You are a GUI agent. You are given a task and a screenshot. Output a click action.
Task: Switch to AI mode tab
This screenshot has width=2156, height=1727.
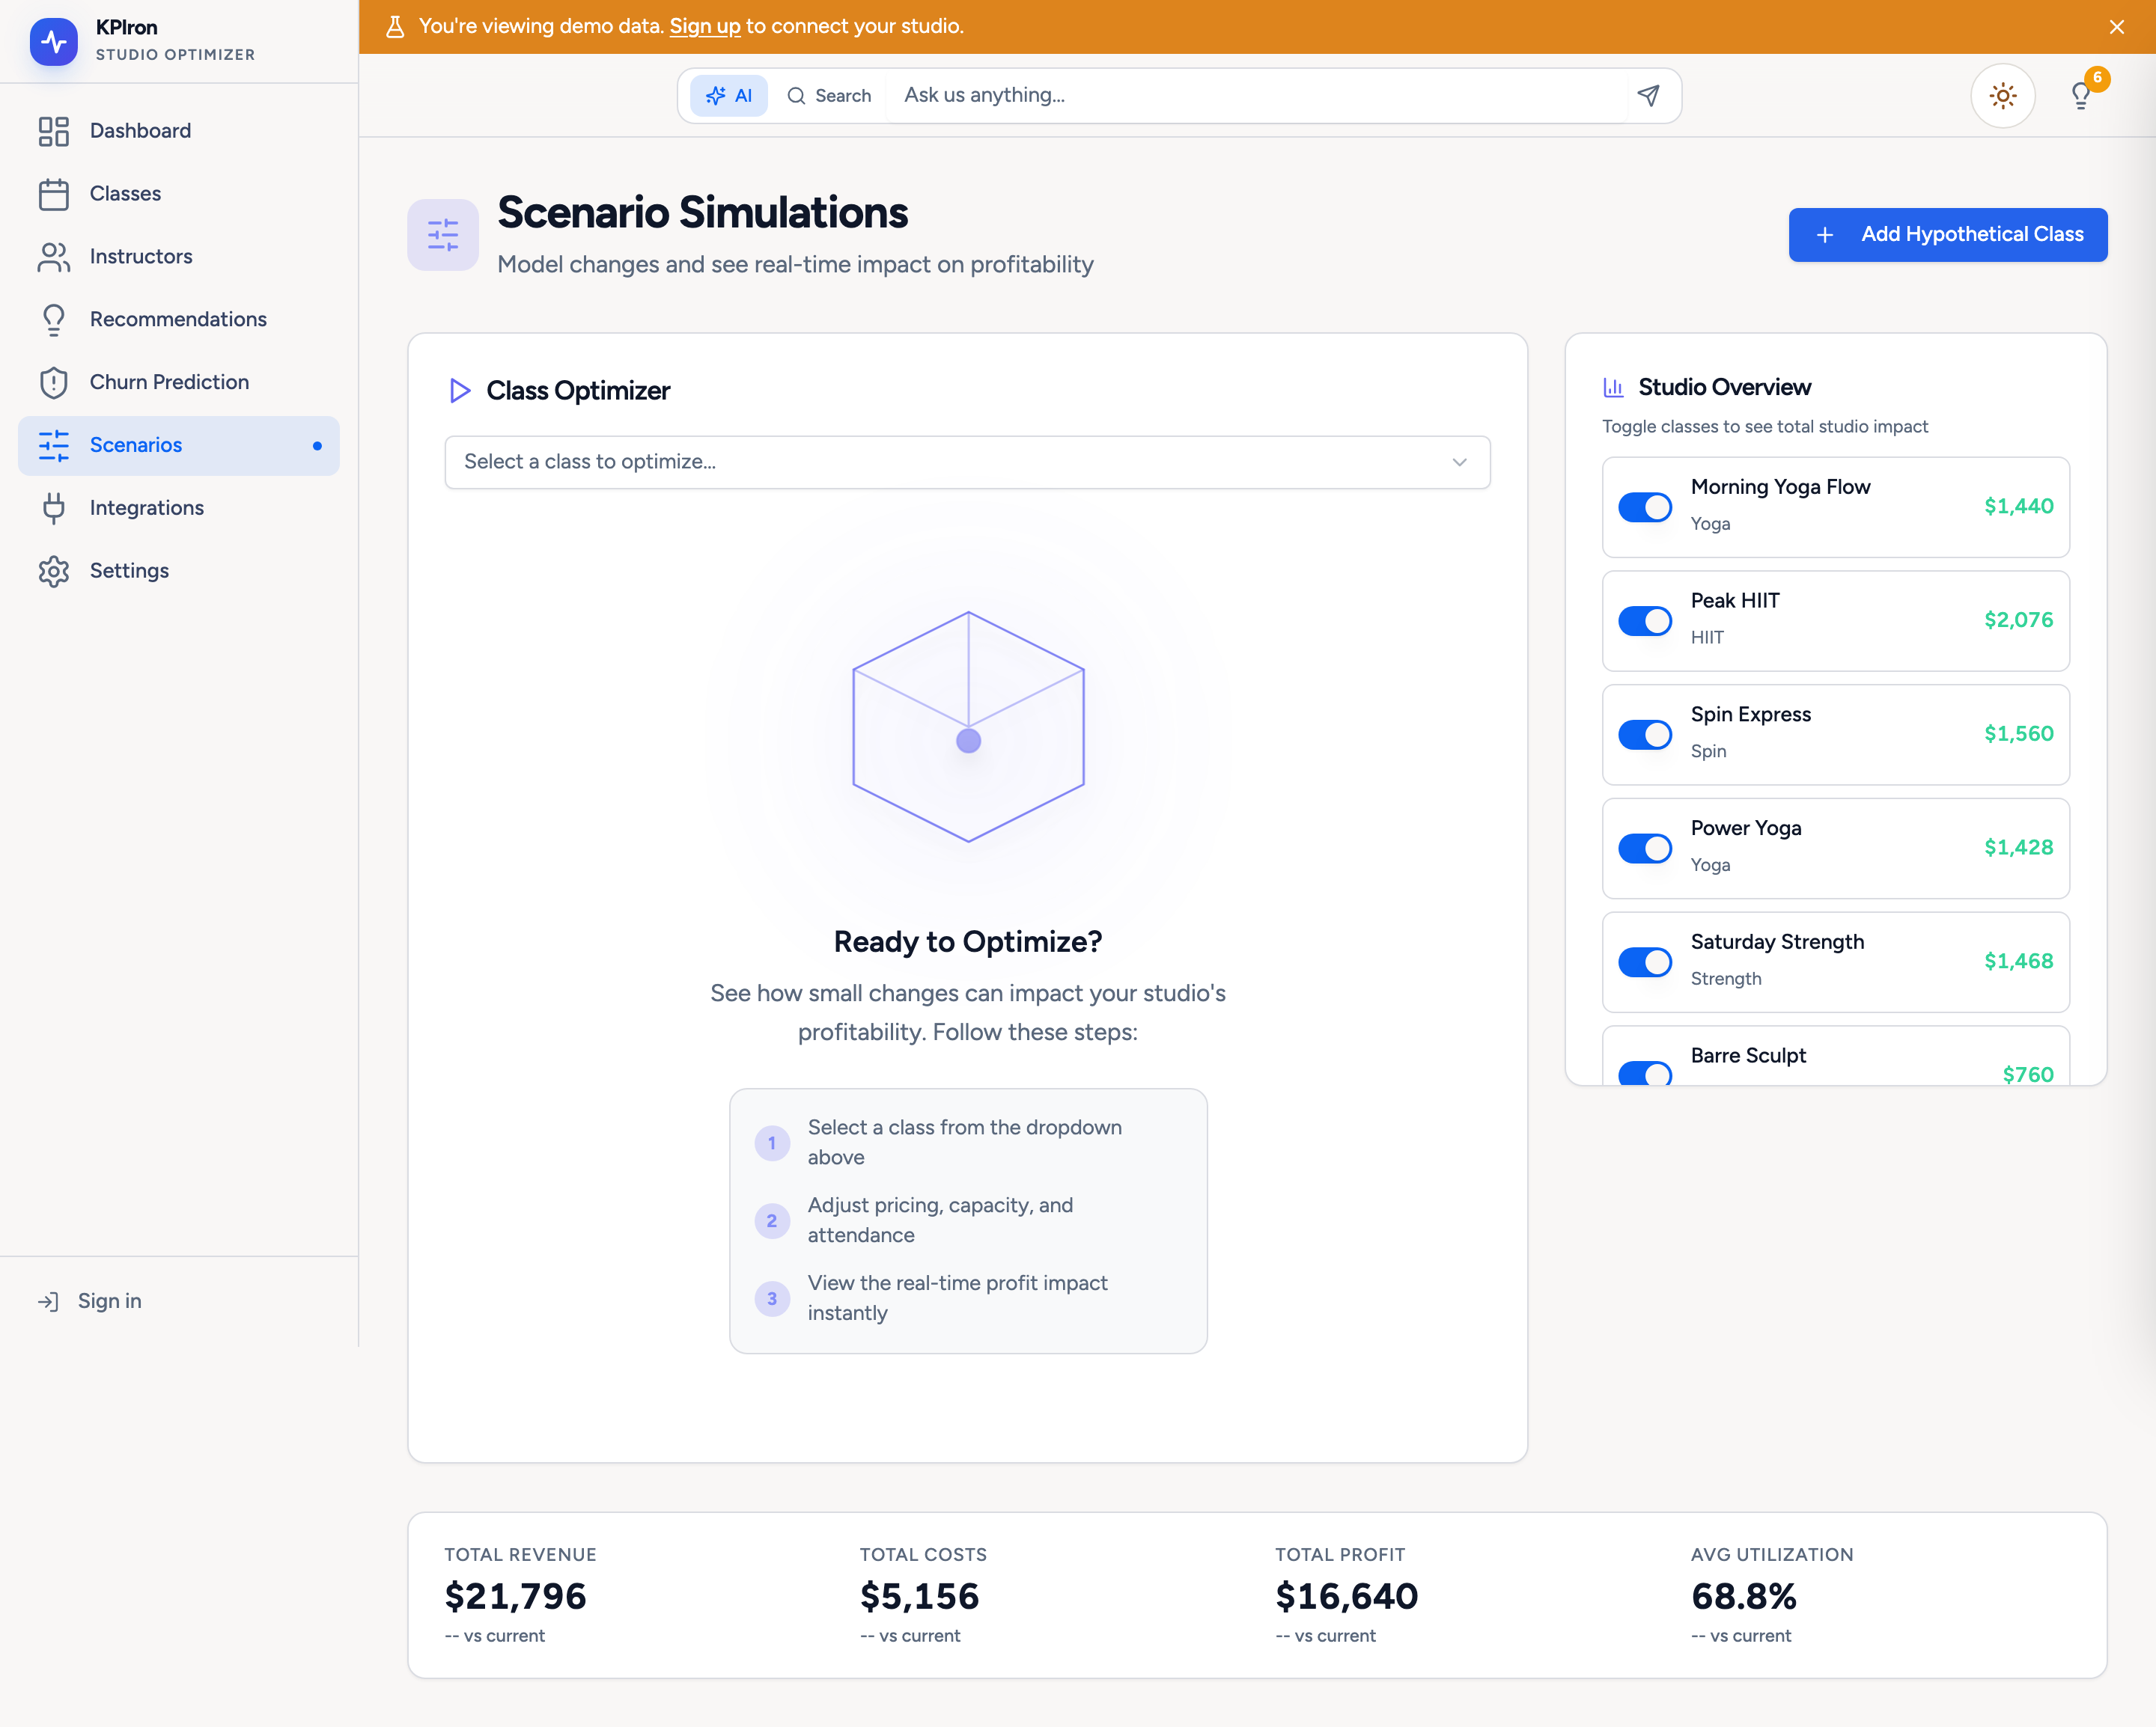click(x=729, y=96)
